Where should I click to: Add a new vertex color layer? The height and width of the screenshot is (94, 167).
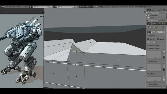click(x=164, y=87)
